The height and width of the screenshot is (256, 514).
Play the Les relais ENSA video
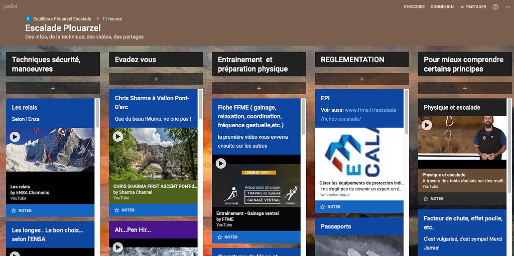tap(15, 136)
